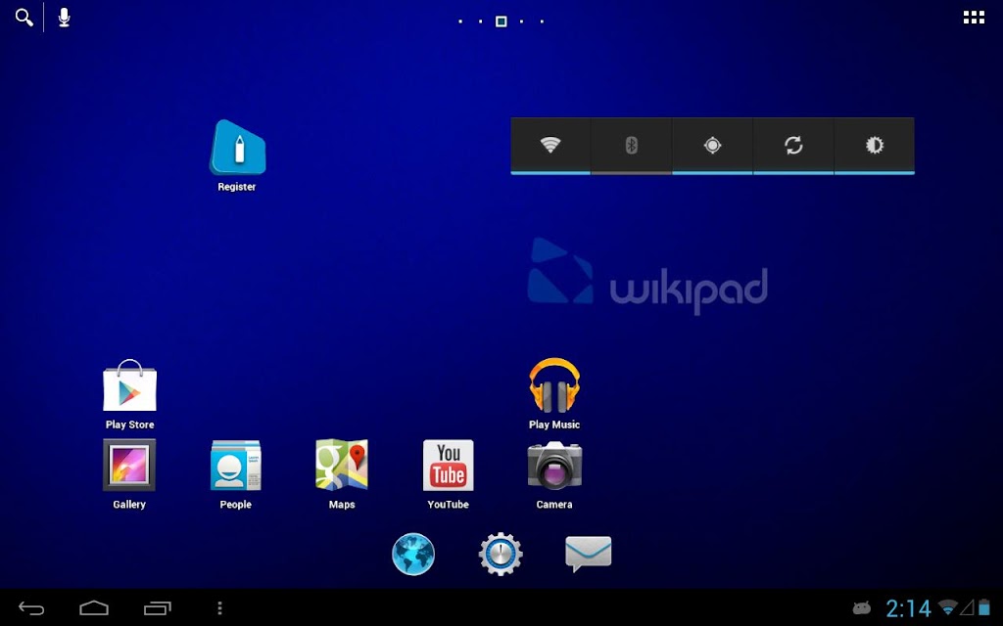
Task: Launch the Register app
Action: point(237,156)
